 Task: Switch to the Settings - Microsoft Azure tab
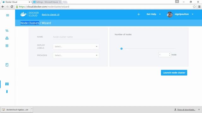click(x=47, y=2)
